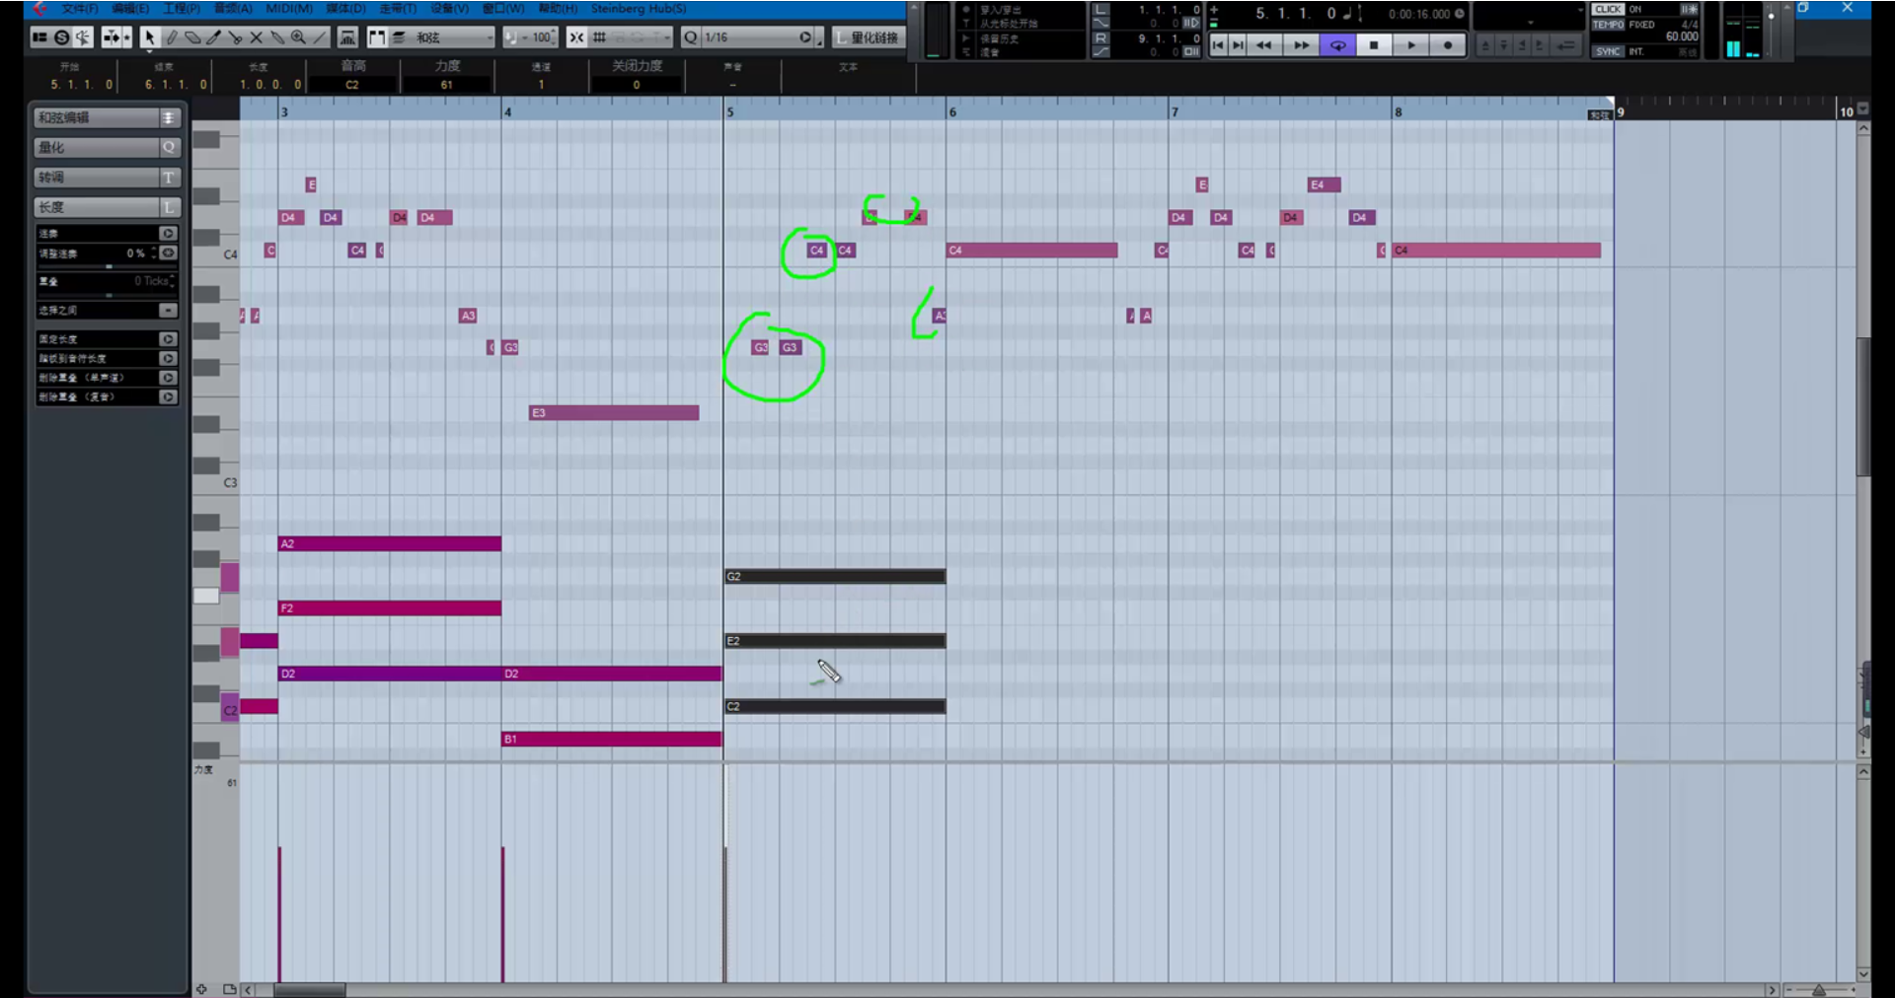This screenshot has width=1895, height=998.
Task: Click the Q quantize icon in toolbar
Action: (x=690, y=37)
